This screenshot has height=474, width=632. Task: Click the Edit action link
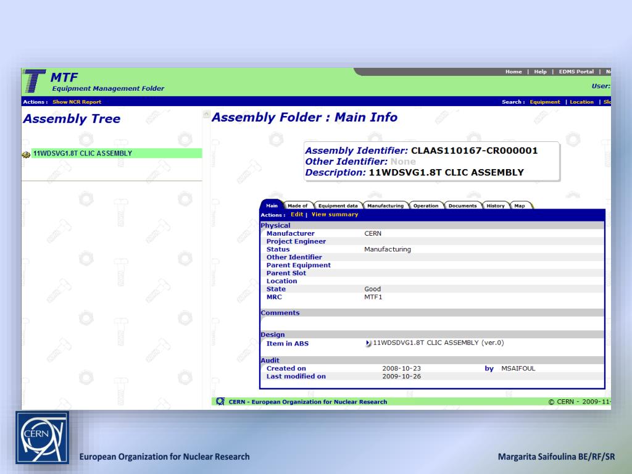point(297,214)
